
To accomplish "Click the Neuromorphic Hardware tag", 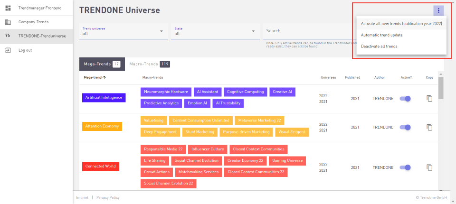I will [x=166, y=92].
